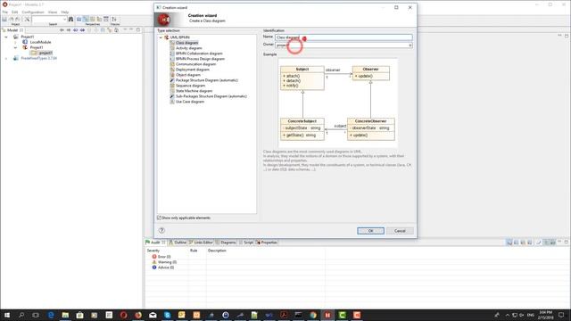Select Advice (0) audit row
This screenshot has height=321, width=571.
click(162, 267)
